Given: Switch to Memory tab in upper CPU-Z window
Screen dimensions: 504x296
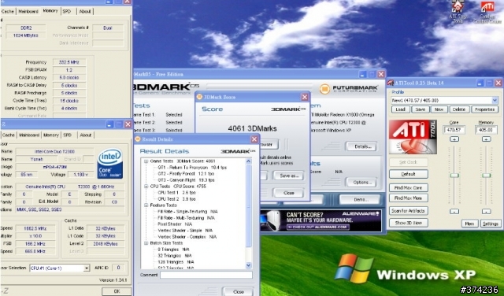Looking at the screenshot, I should 50,11.
